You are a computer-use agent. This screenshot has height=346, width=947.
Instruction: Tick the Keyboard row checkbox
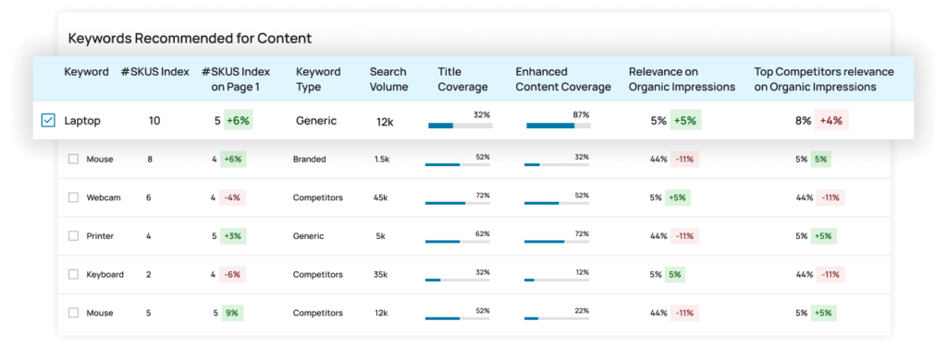click(x=73, y=274)
